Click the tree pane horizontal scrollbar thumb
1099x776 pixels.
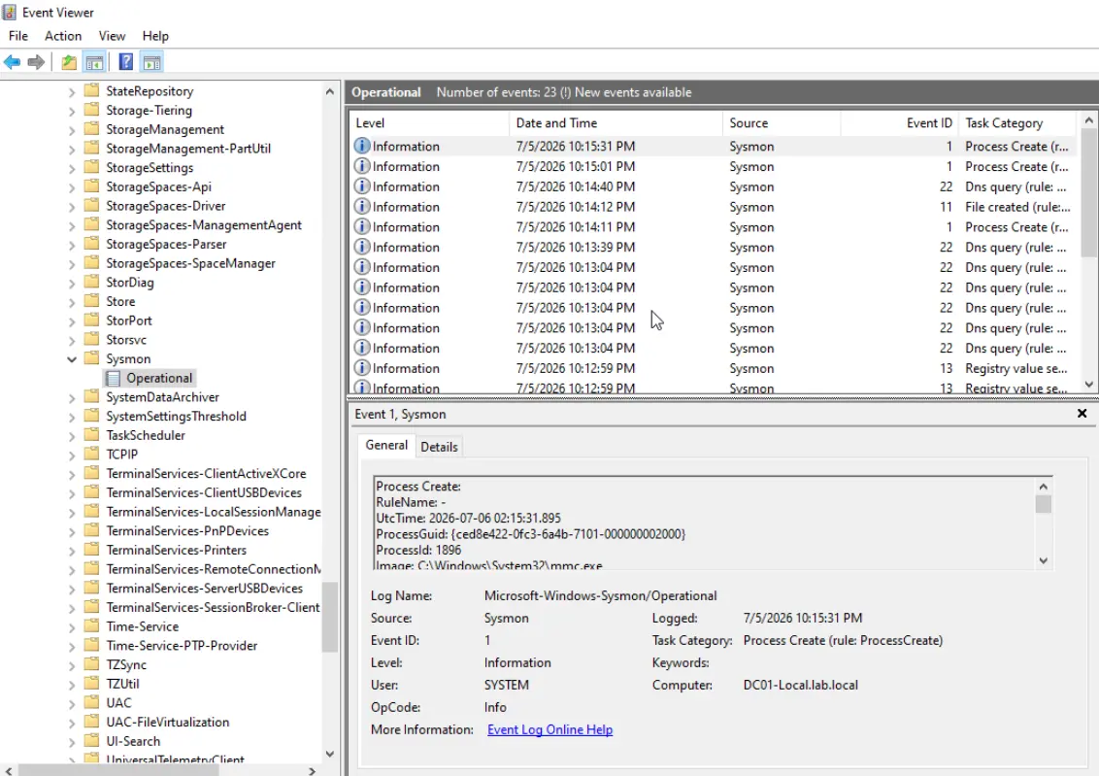point(119,770)
